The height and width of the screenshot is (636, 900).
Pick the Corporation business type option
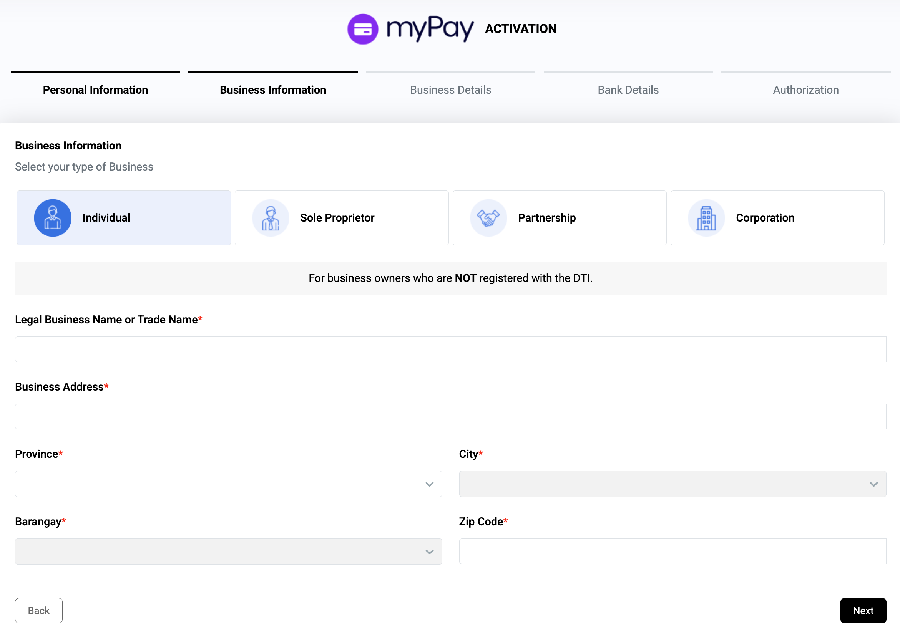[x=777, y=218]
